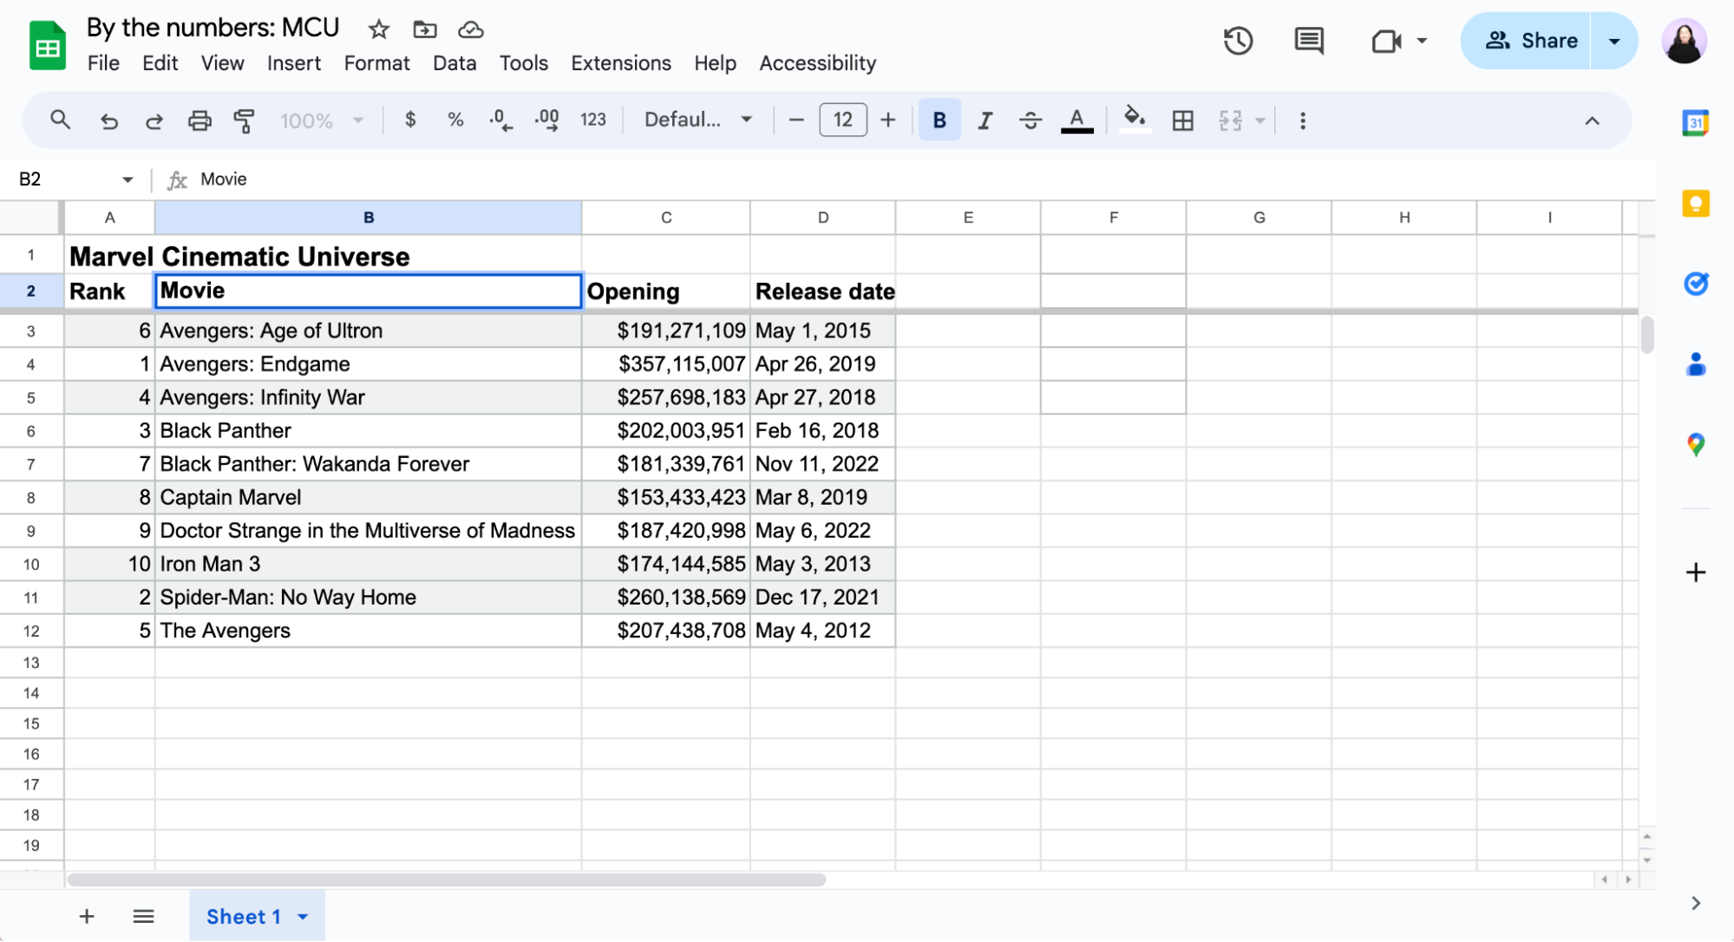Toggle bold formatting

coord(939,121)
